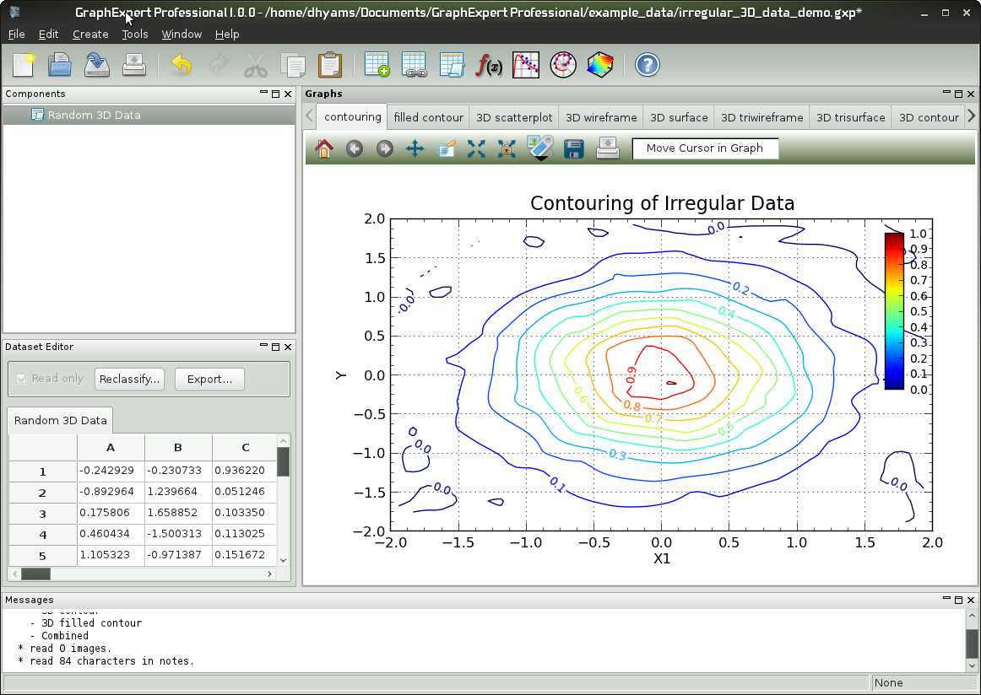Open the Tools menu
This screenshot has height=695, width=981.
point(134,34)
